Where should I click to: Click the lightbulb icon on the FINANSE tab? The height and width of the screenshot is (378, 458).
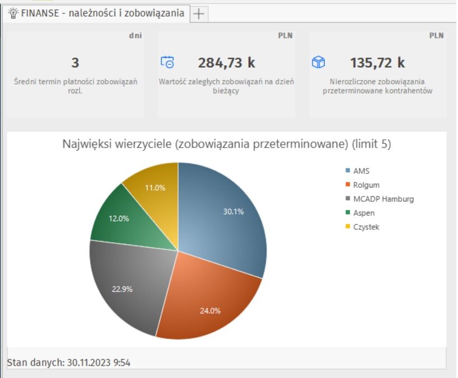click(x=13, y=13)
